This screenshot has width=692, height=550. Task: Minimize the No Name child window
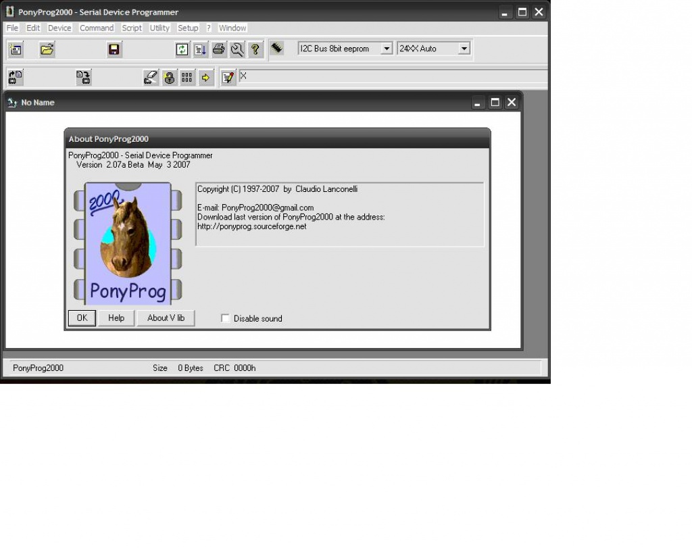(477, 103)
